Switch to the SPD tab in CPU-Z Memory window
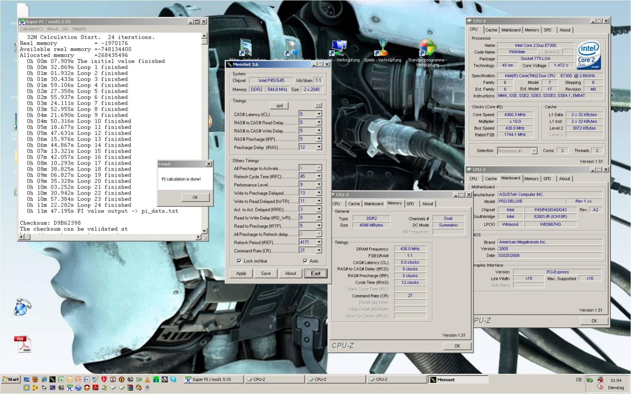 (410, 204)
